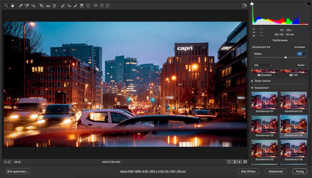Click the 'Schließen' button in Profilbrowser
This screenshot has height=178, width=312.
[x=299, y=47]
